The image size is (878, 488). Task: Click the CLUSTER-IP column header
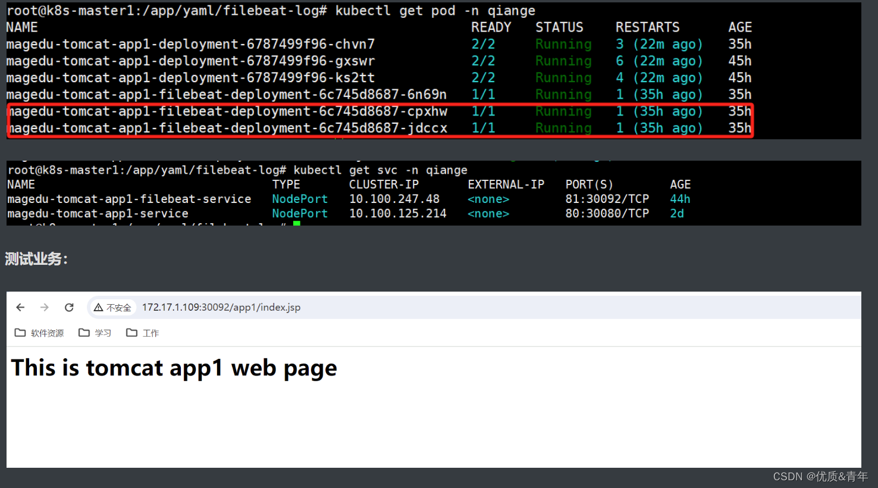tap(384, 184)
